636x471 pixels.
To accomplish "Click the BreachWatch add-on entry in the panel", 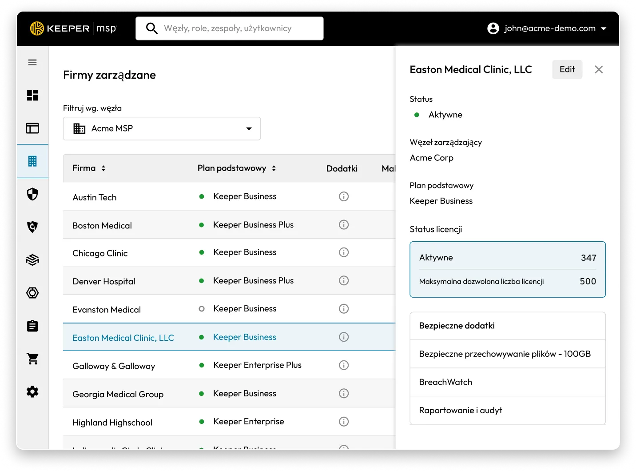I will point(508,382).
